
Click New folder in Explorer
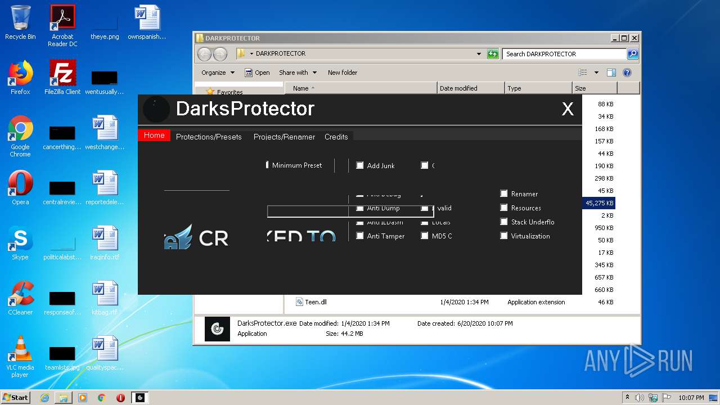tap(343, 73)
